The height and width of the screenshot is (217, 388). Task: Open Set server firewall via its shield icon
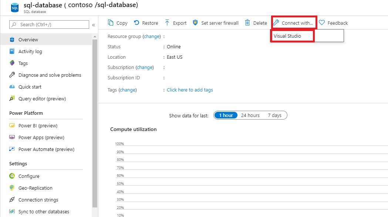pyautogui.click(x=195, y=23)
